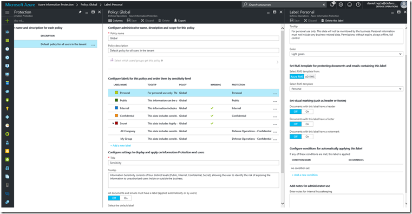Screen dimensions: 412x214
Task: Open the notifications bell icon
Action: 332,4
